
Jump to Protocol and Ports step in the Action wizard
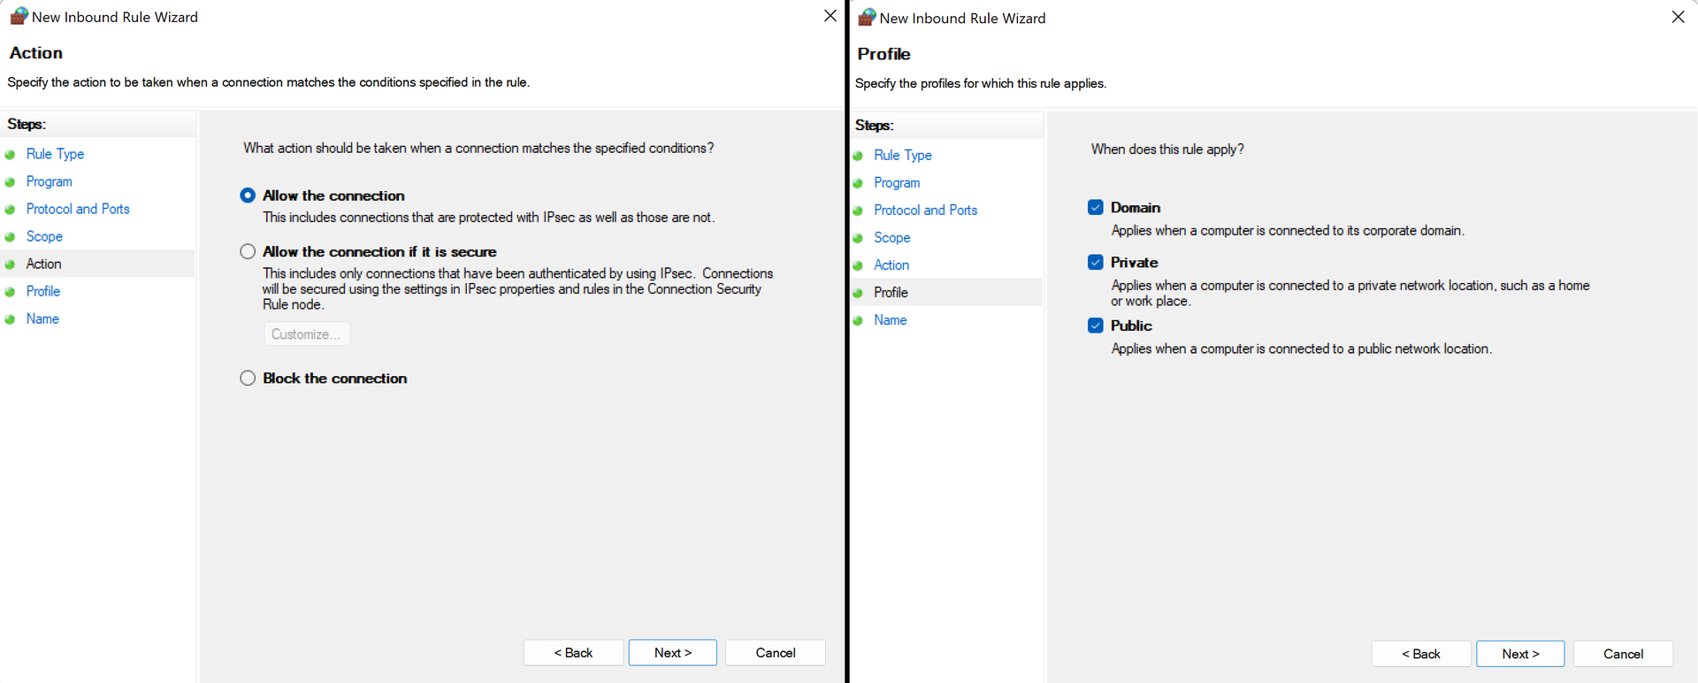pyautogui.click(x=78, y=209)
